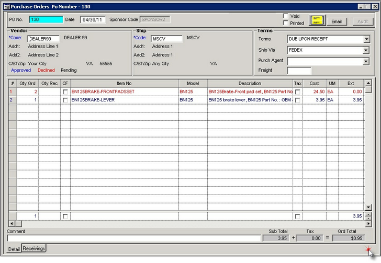
Task: Open the Purch Agent dropdown list
Action: pyautogui.click(x=366, y=61)
